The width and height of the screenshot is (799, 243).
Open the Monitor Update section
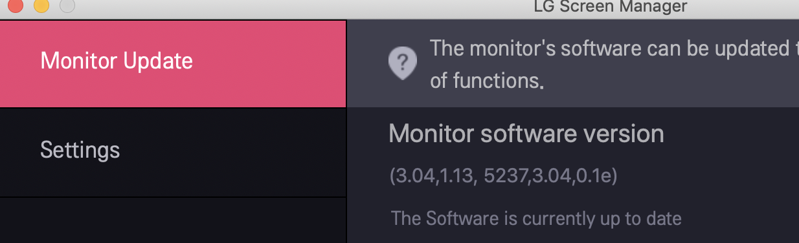[173, 63]
